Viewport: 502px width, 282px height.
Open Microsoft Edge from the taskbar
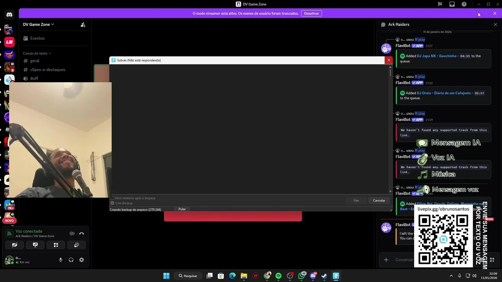tap(232, 276)
